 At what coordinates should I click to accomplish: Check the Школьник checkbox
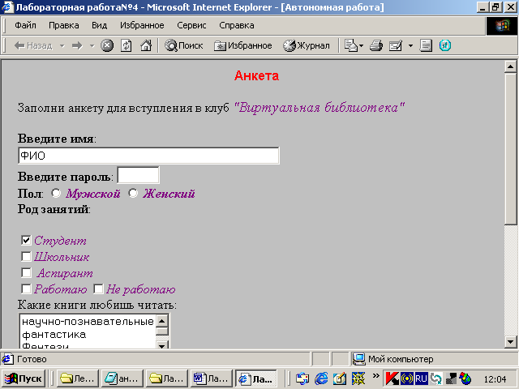pos(26,256)
